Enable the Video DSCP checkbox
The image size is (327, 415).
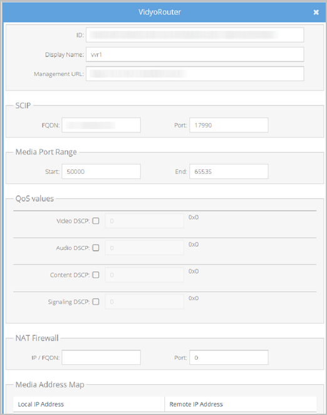pyautogui.click(x=96, y=221)
